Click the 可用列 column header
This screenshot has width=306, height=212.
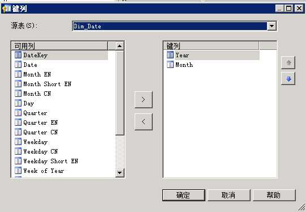coord(59,46)
